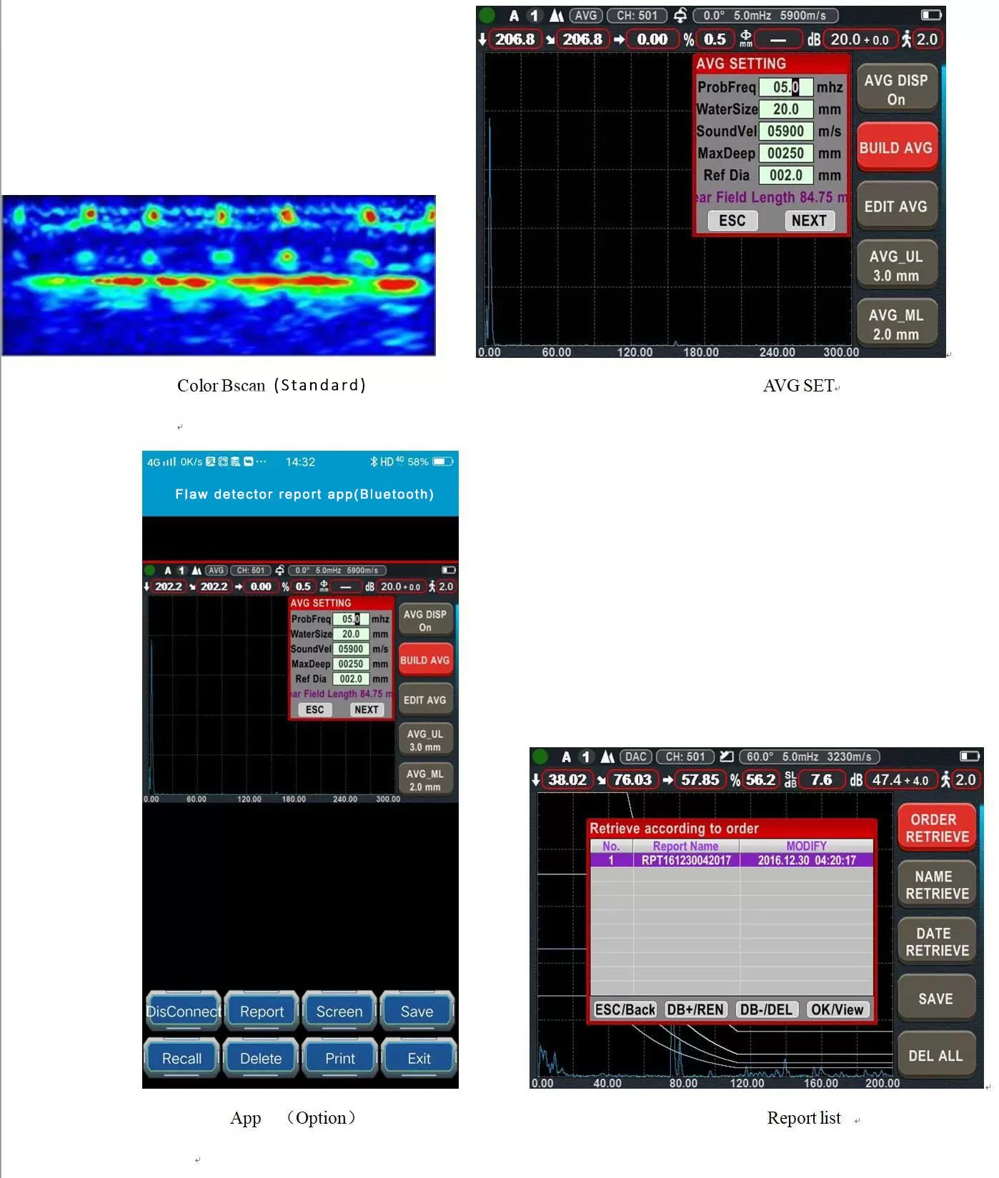Click the No. column header in report list

point(611,846)
